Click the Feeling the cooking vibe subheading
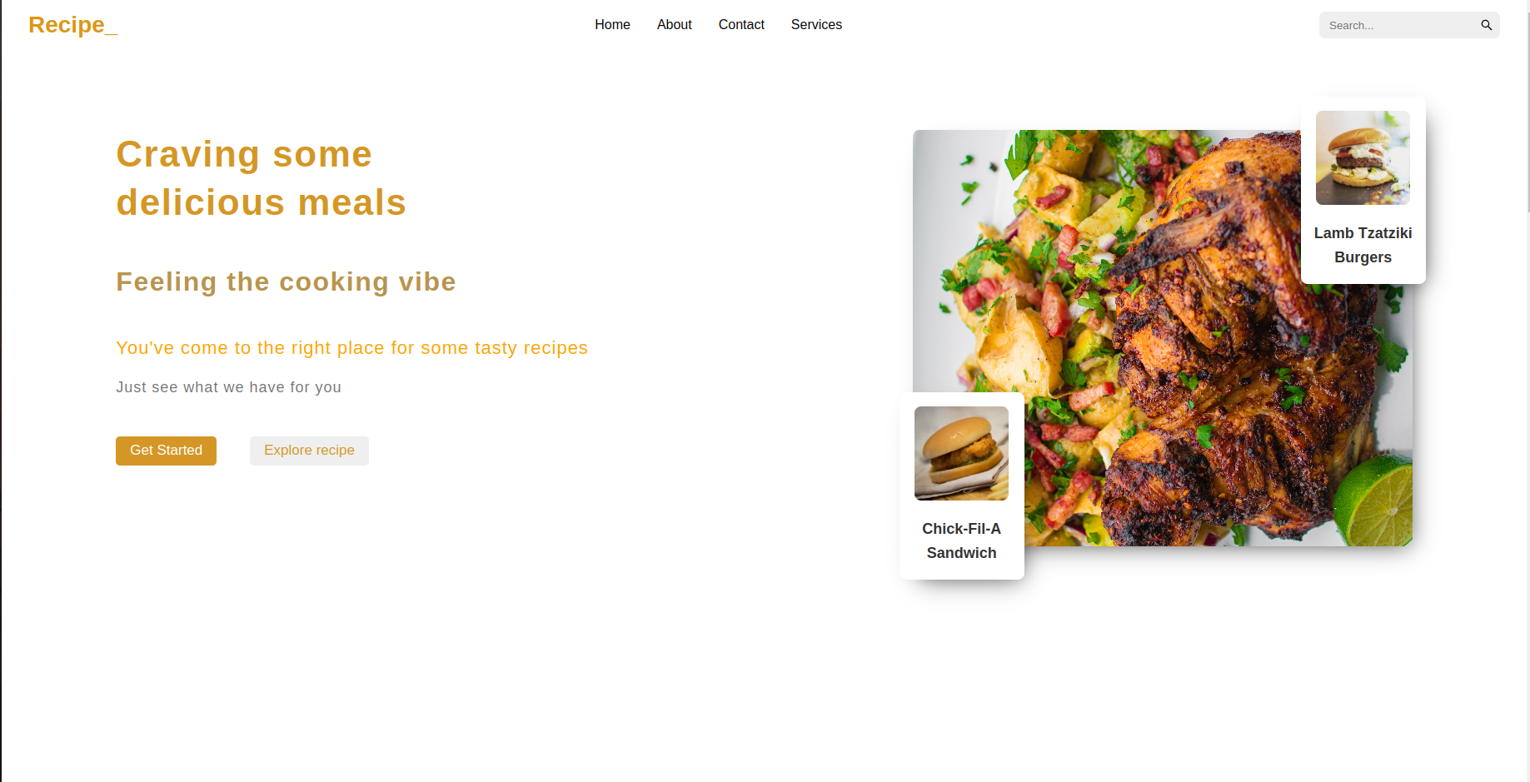This screenshot has width=1530, height=782. [286, 281]
